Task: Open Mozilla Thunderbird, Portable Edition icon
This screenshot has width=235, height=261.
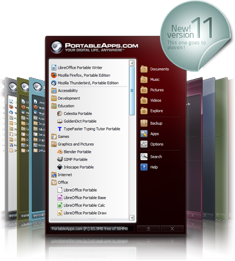Action: click(54, 83)
